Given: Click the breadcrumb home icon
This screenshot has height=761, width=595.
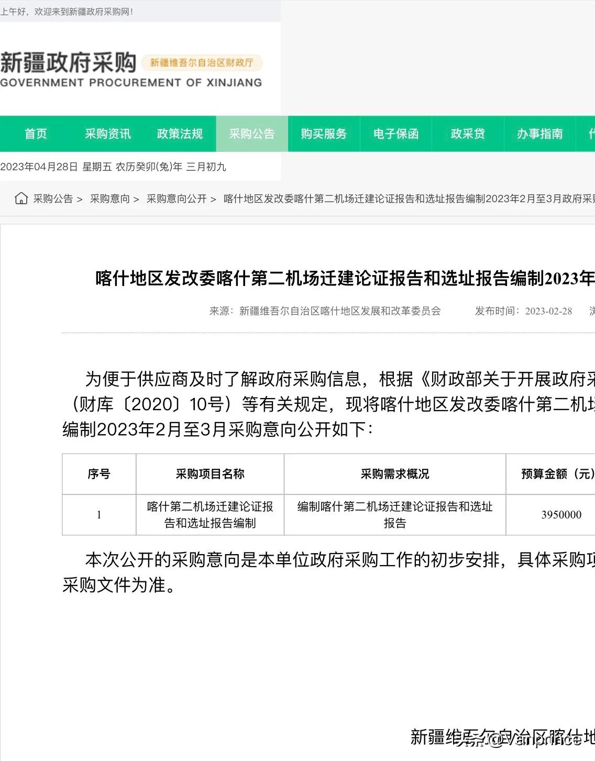Looking at the screenshot, I should click(x=20, y=199).
